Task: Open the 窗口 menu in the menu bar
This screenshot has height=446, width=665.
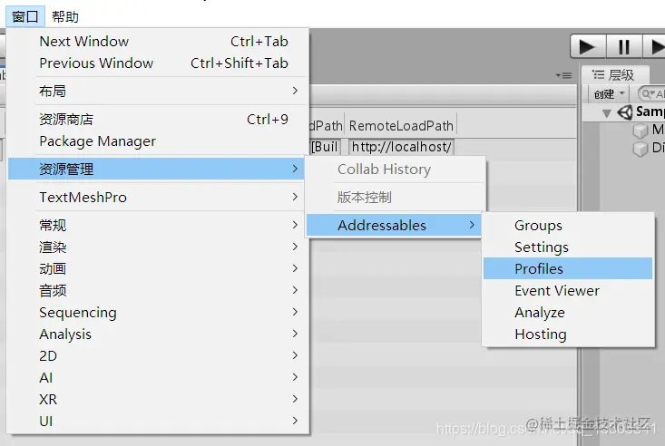Action: point(25,17)
